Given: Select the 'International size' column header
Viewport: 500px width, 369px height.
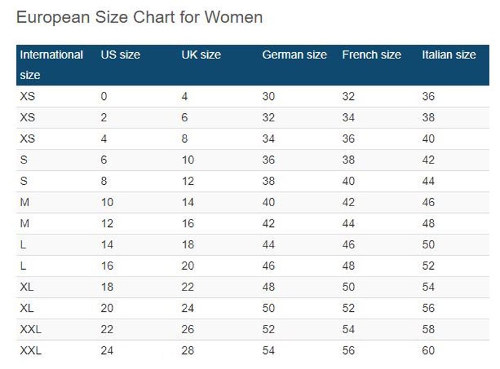Looking at the screenshot, I should 52,65.
